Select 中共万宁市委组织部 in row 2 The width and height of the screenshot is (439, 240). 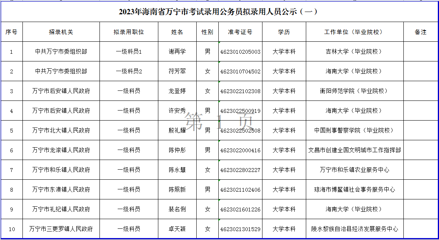(x=61, y=71)
